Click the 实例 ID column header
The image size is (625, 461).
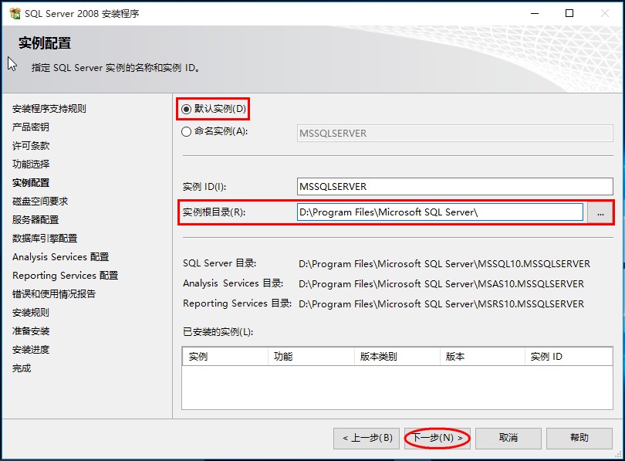point(569,356)
